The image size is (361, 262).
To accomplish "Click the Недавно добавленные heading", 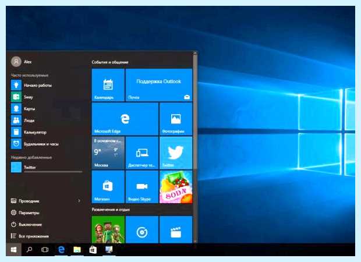I will pyautogui.click(x=31, y=157).
